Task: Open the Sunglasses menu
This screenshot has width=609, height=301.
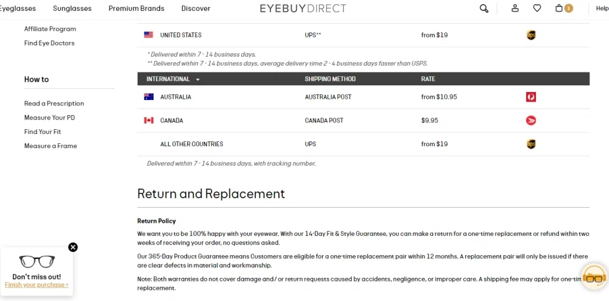Action: 72,9
